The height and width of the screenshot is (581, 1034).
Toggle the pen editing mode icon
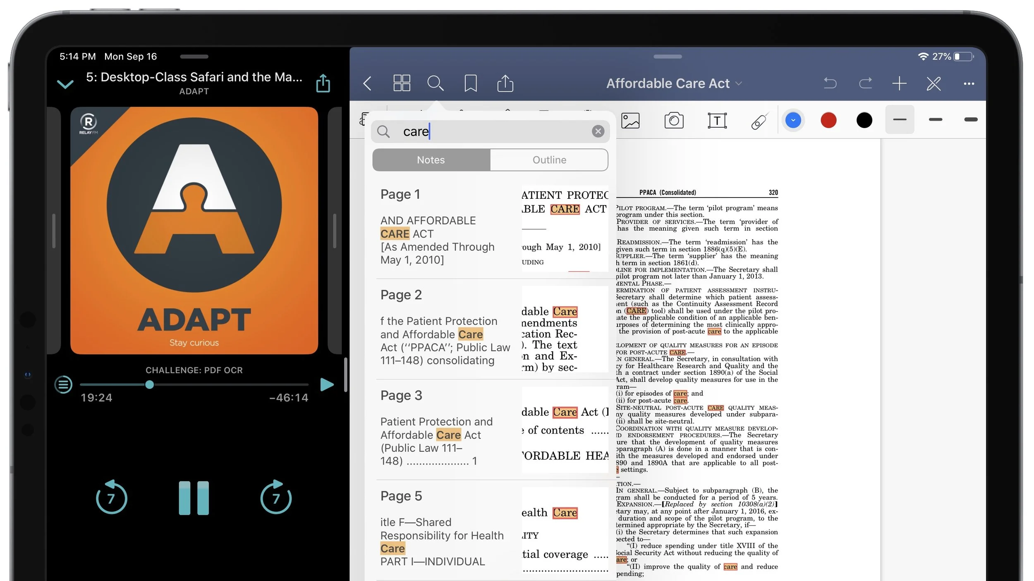click(x=933, y=83)
